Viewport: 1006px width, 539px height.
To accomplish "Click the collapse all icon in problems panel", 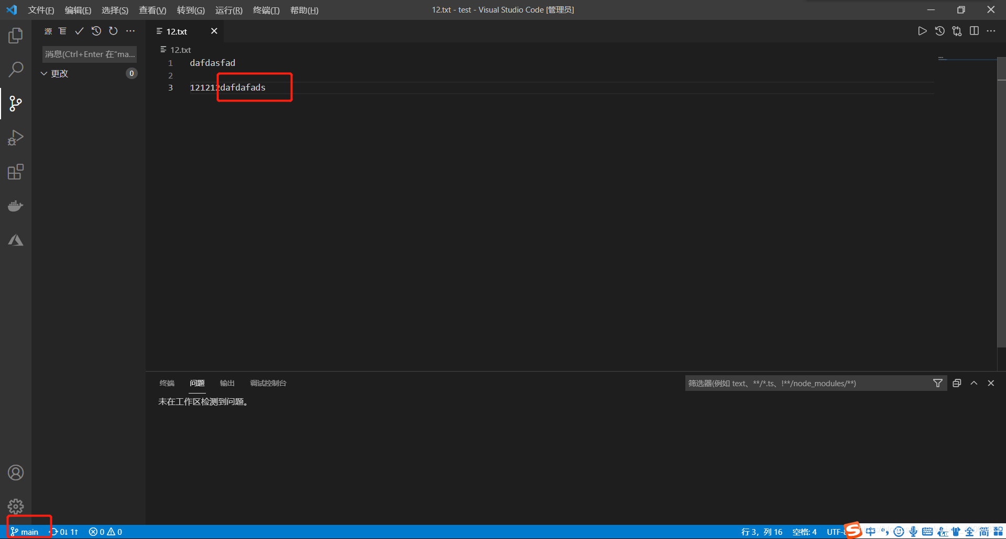I will click(957, 383).
